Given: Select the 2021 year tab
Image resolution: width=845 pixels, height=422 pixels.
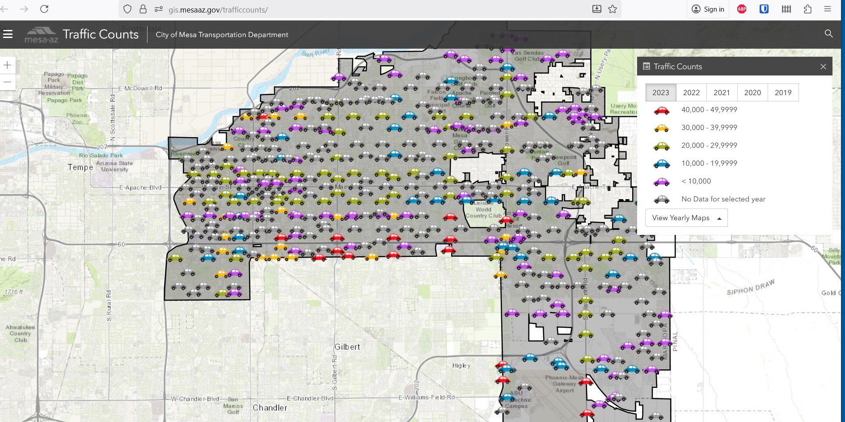Looking at the screenshot, I should tap(722, 92).
